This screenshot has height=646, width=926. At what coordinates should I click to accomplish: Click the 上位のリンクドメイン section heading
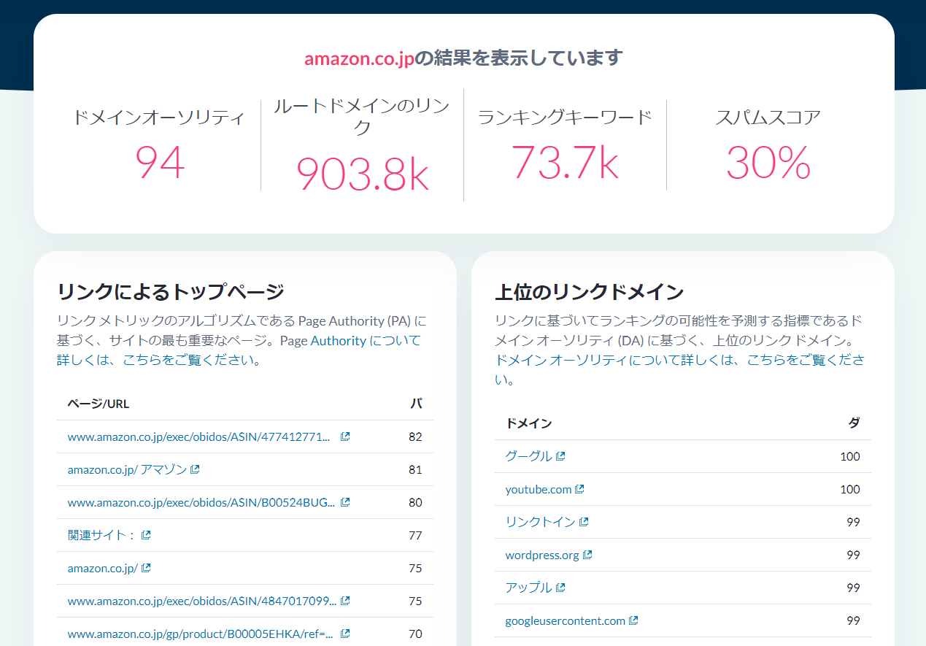[589, 292]
